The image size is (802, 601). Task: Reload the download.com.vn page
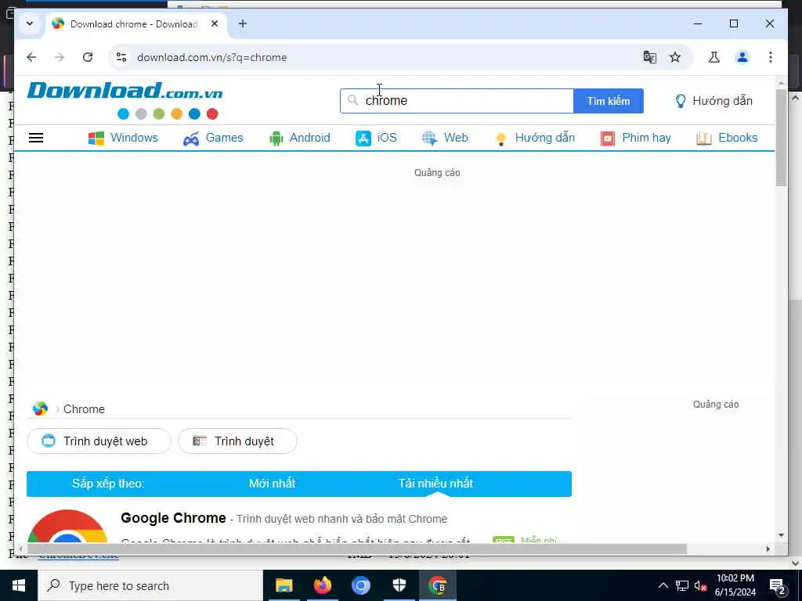coord(88,57)
